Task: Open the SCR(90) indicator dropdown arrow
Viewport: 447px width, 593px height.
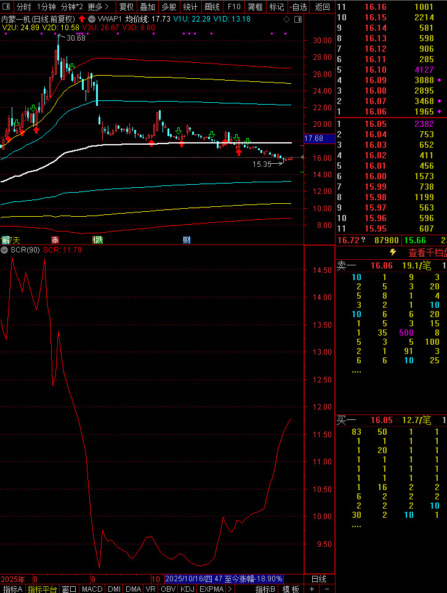Action: pos(4,250)
